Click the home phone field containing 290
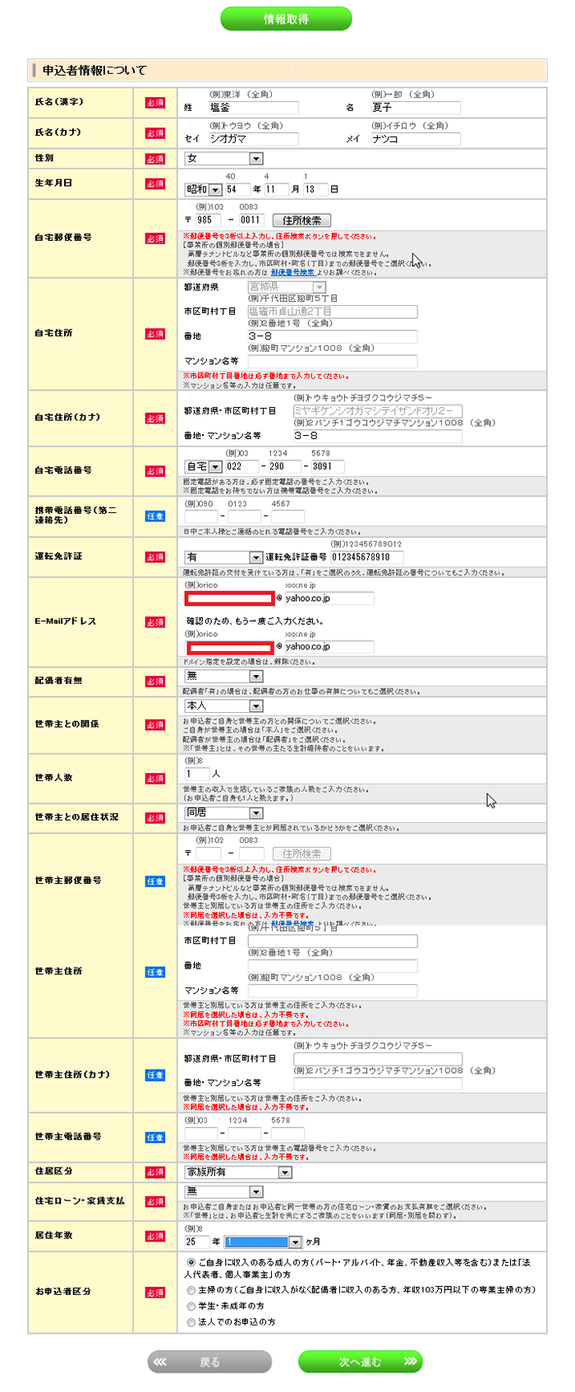 click(284, 466)
